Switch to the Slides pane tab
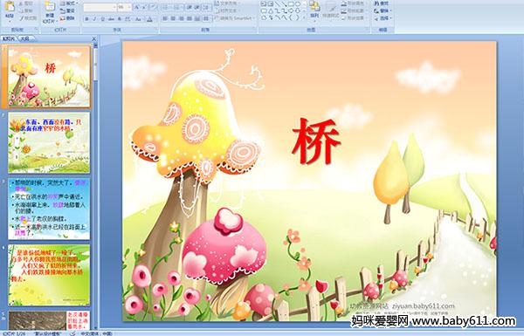The height and width of the screenshot is (336, 524). click(x=9, y=38)
